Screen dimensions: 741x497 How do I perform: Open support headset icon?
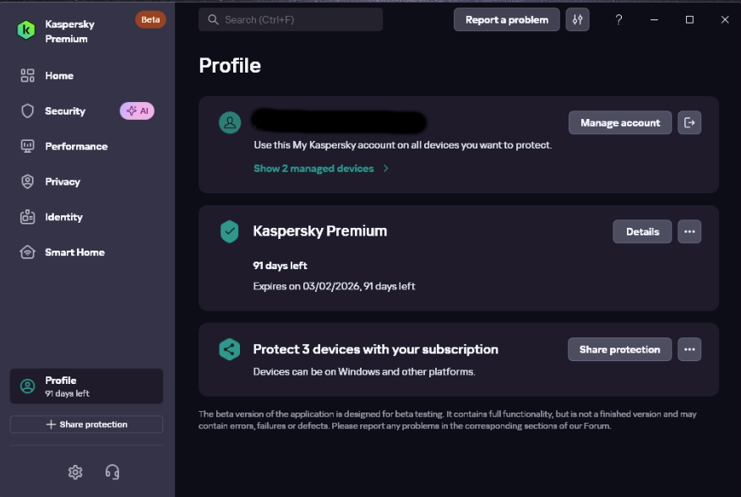tap(112, 472)
